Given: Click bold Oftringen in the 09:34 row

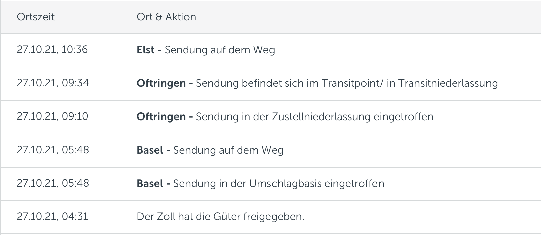Looking at the screenshot, I should click(161, 83).
